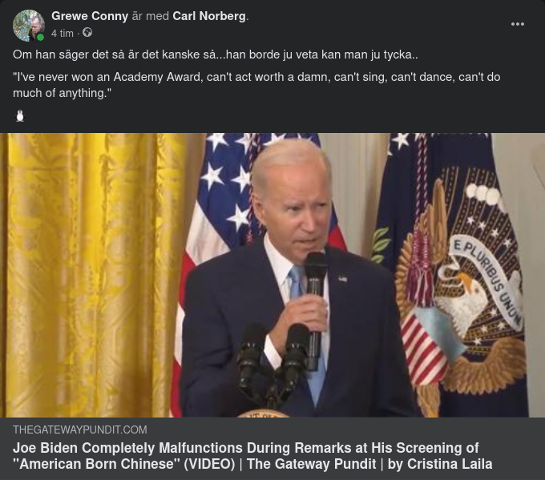The height and width of the screenshot is (480, 545).
Task: Open the three-dot post options menu
Action: point(518,24)
